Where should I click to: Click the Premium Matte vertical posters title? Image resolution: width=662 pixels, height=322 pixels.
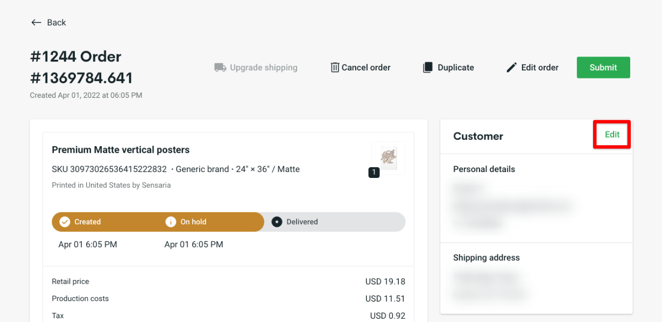tap(121, 150)
